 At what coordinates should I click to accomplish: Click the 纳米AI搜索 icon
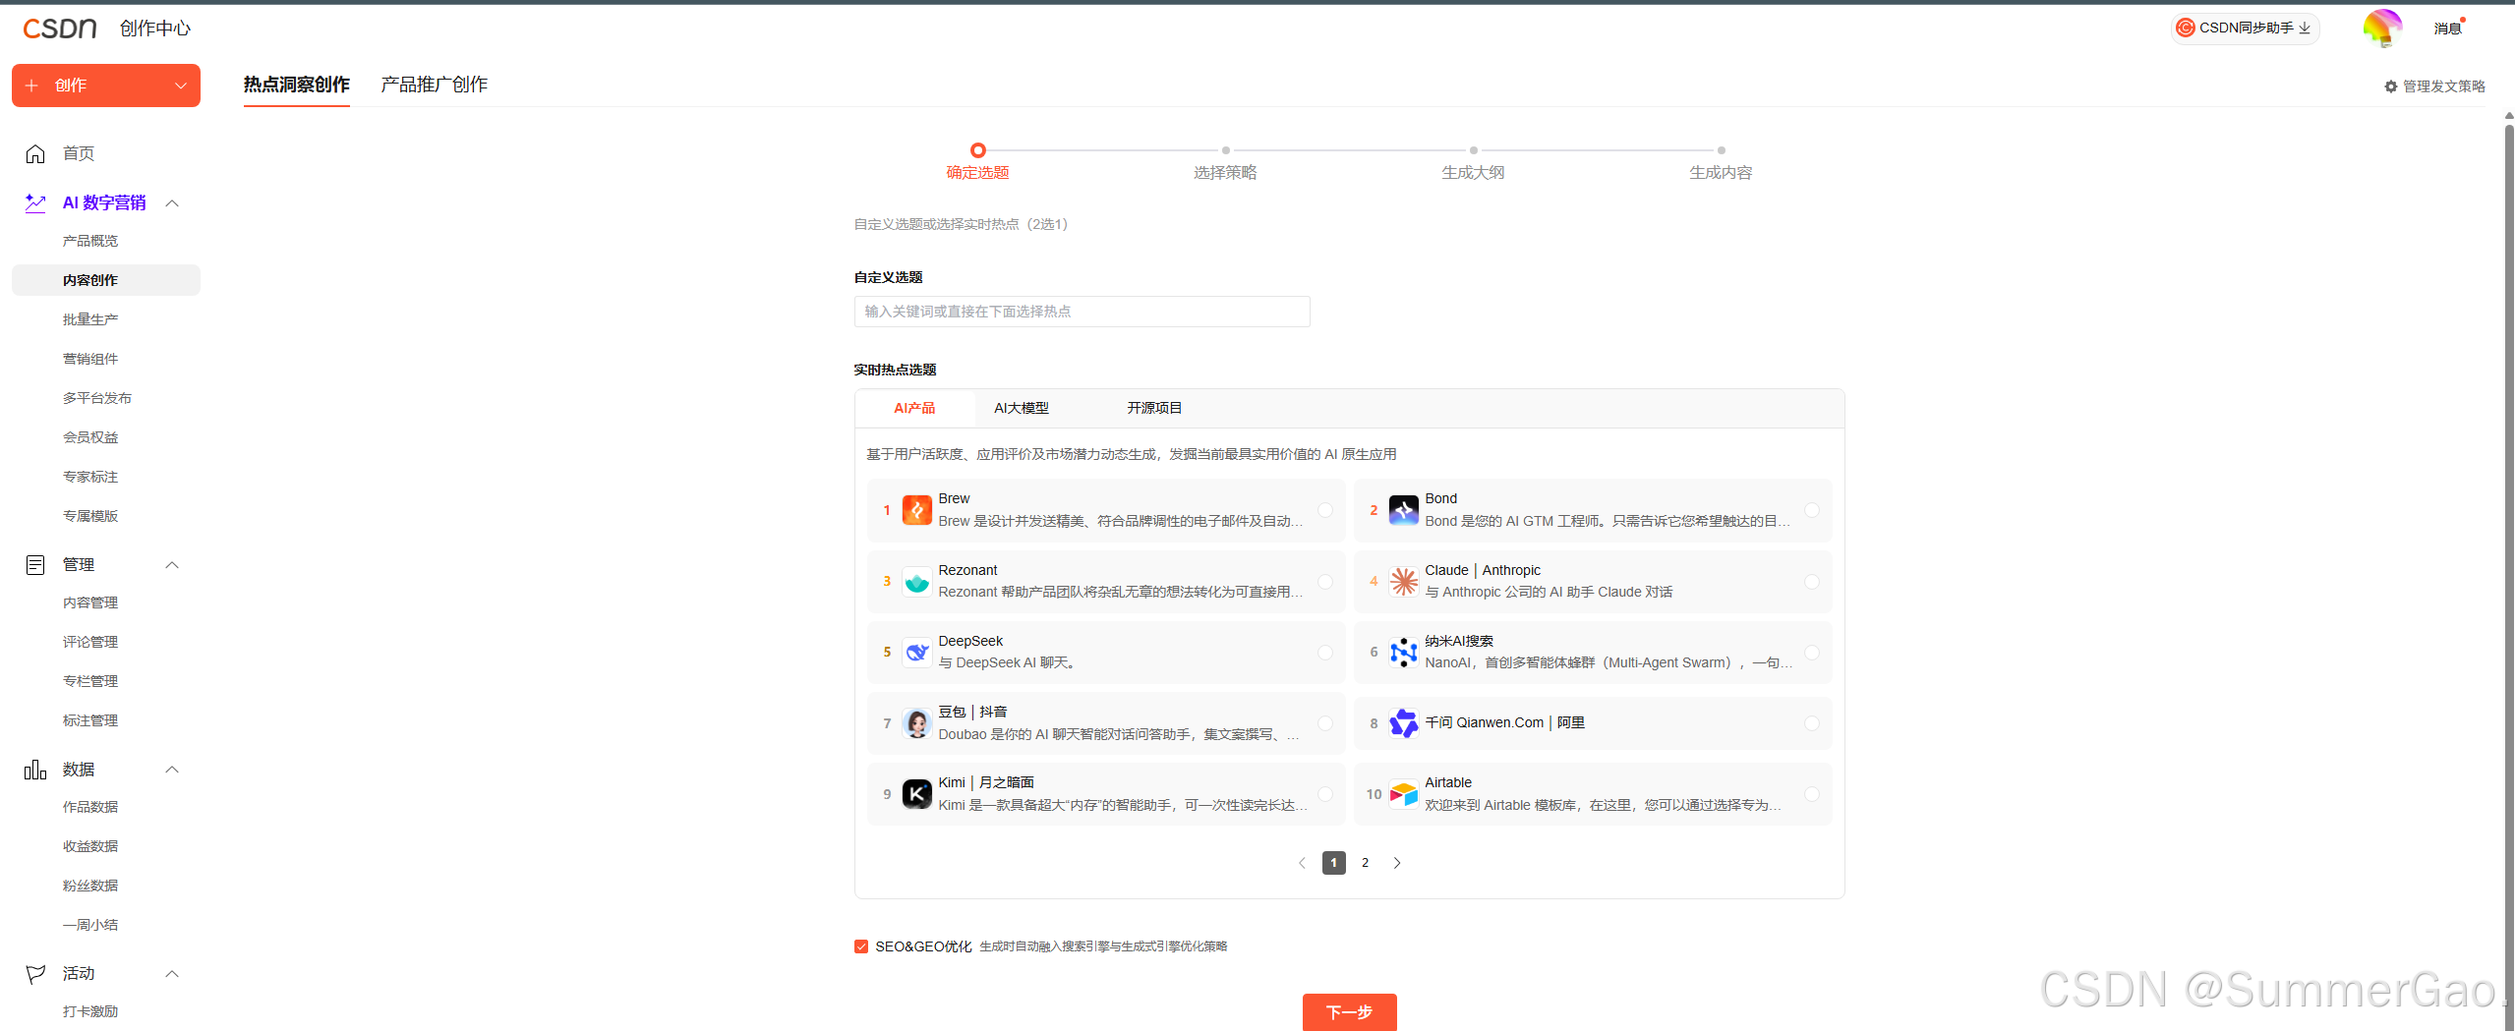[x=1403, y=652]
